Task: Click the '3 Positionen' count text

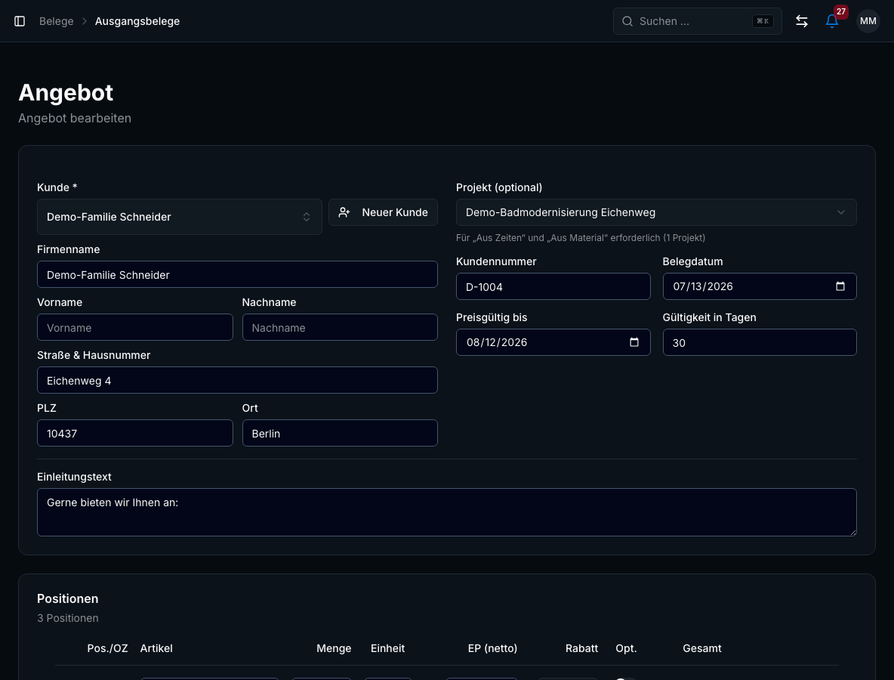Action: (68, 618)
